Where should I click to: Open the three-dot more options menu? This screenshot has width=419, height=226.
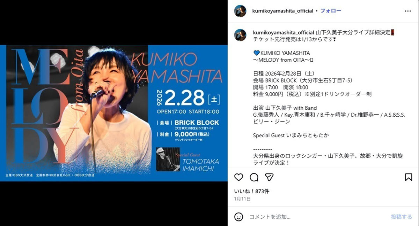tap(408, 11)
